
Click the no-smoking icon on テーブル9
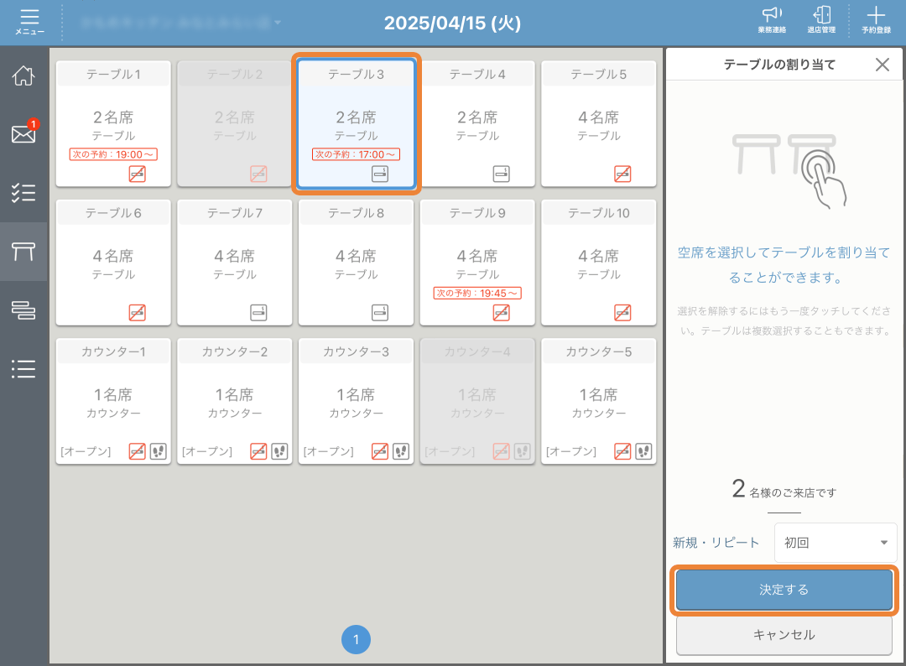[501, 313]
